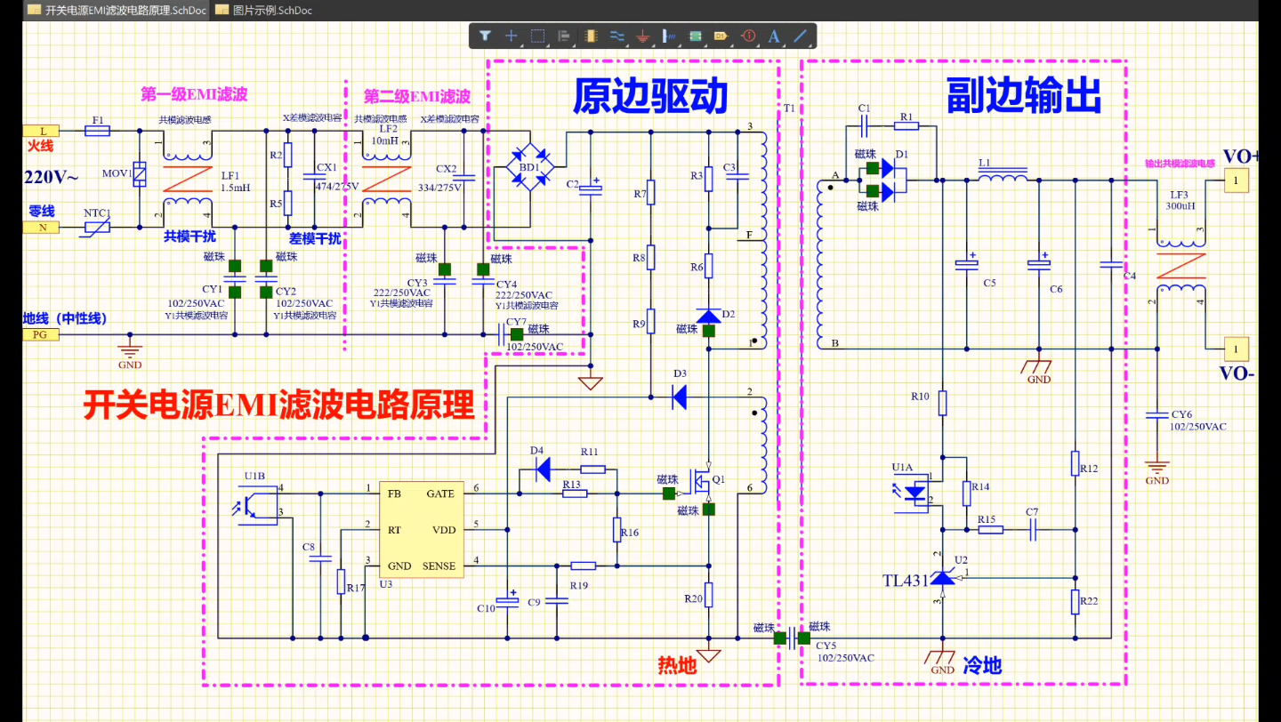Pick the GND power port tool
This screenshot has height=722, width=1281.
click(643, 36)
